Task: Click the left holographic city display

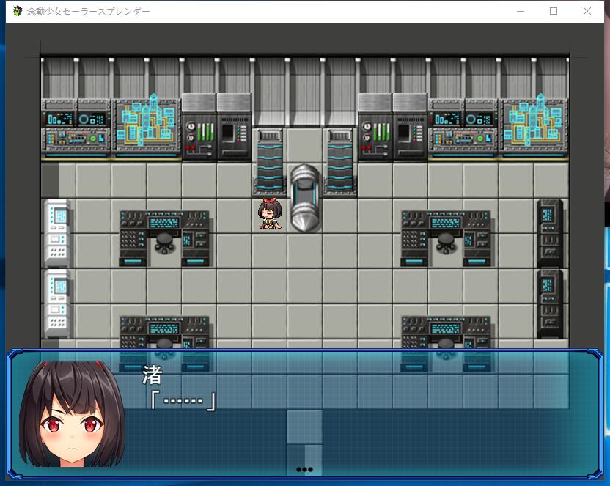Action: [x=145, y=125]
